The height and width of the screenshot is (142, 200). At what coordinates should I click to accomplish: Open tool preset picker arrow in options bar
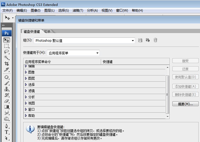click(x=13, y=18)
